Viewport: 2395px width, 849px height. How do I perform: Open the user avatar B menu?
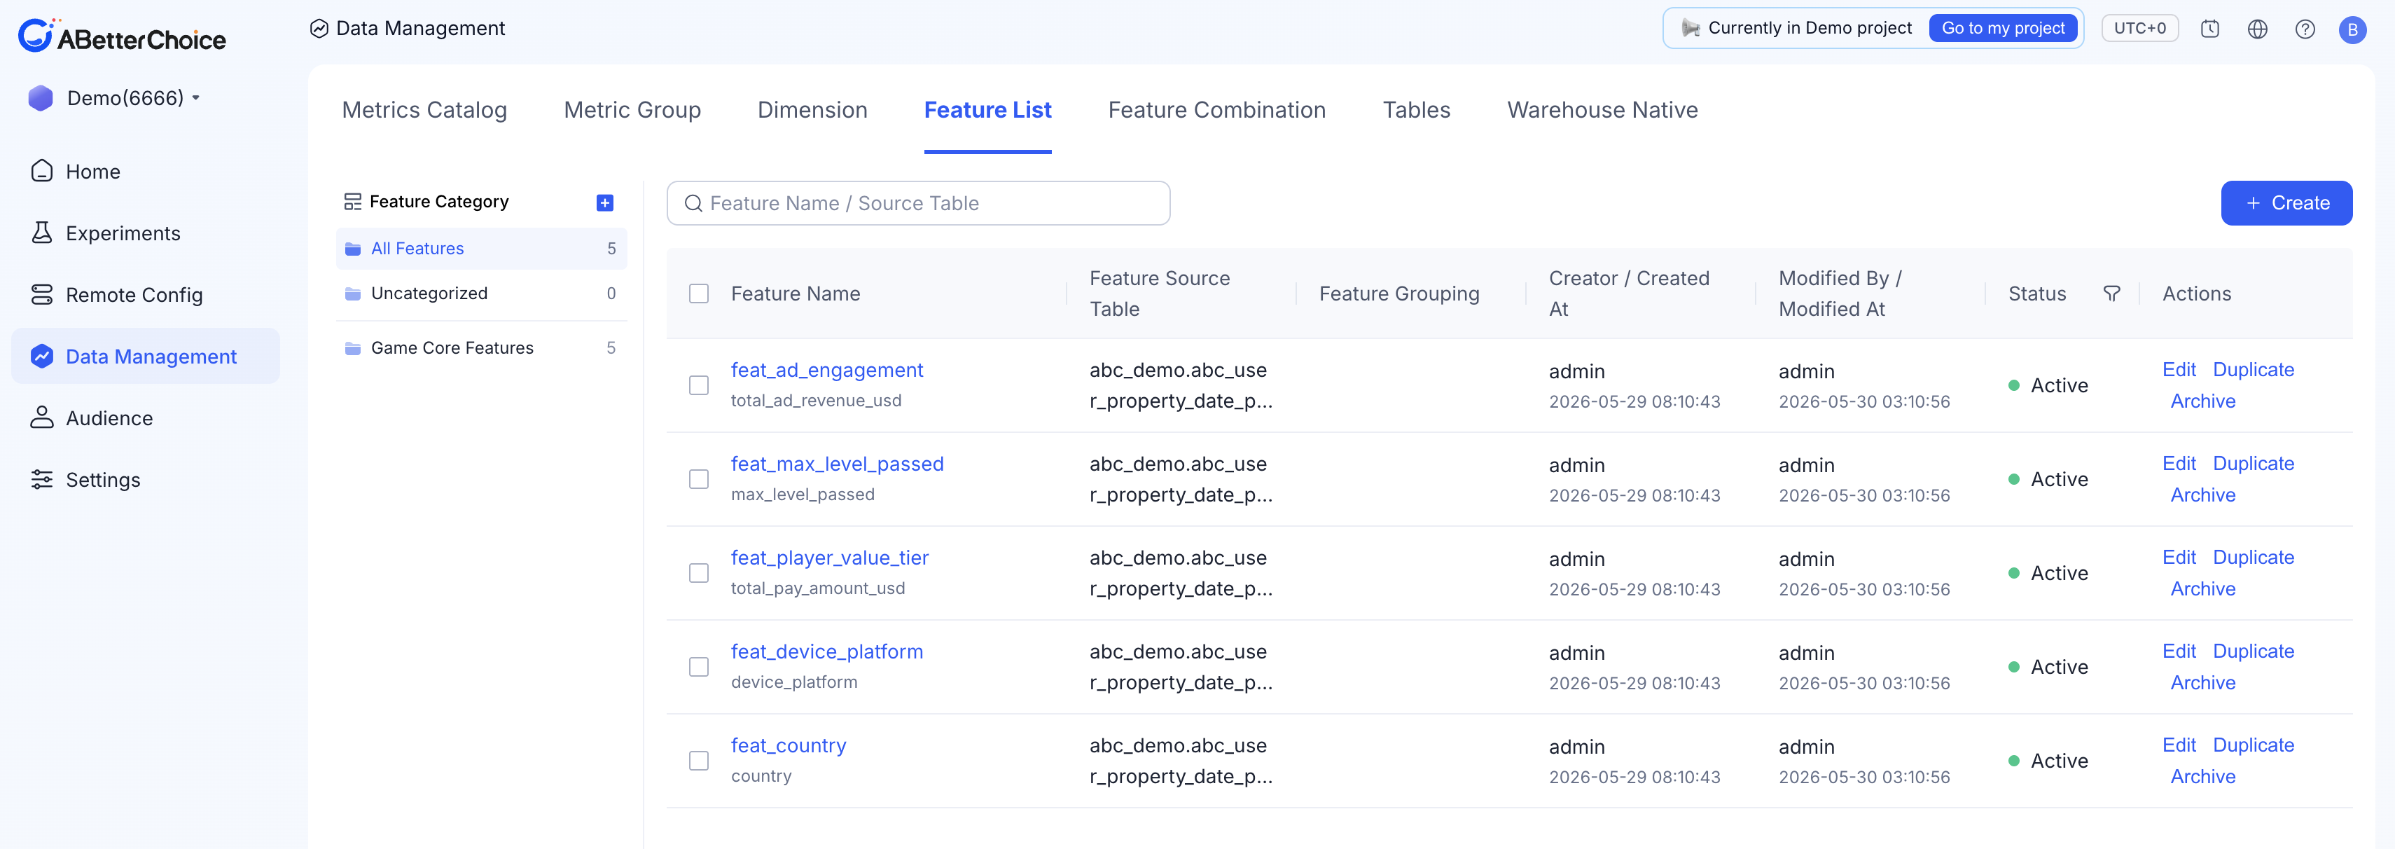pyautogui.click(x=2352, y=29)
